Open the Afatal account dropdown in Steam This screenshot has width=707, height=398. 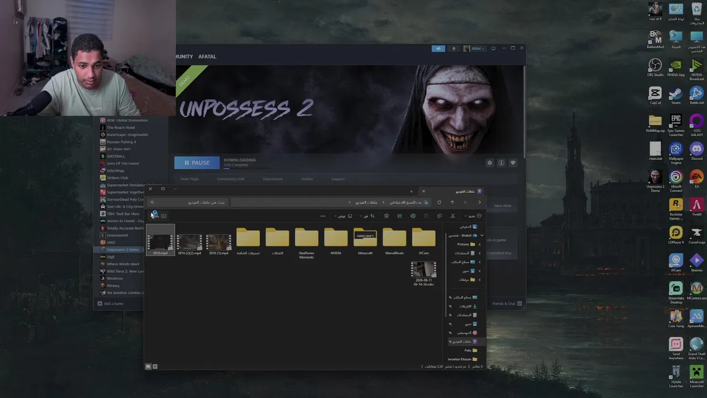click(x=474, y=49)
